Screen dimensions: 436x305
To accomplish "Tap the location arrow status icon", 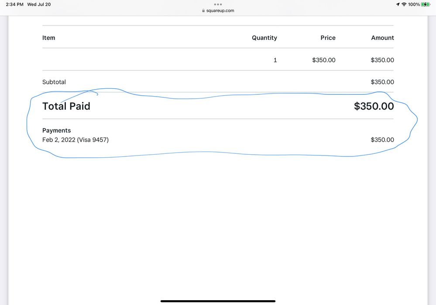I will click(x=398, y=4).
